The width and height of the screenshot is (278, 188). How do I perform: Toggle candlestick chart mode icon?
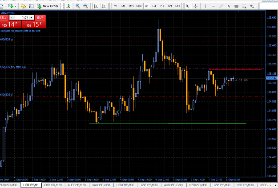[x=68, y=6]
